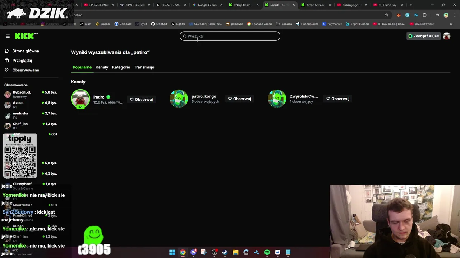Focus the Wyszukaj search field

click(x=230, y=36)
